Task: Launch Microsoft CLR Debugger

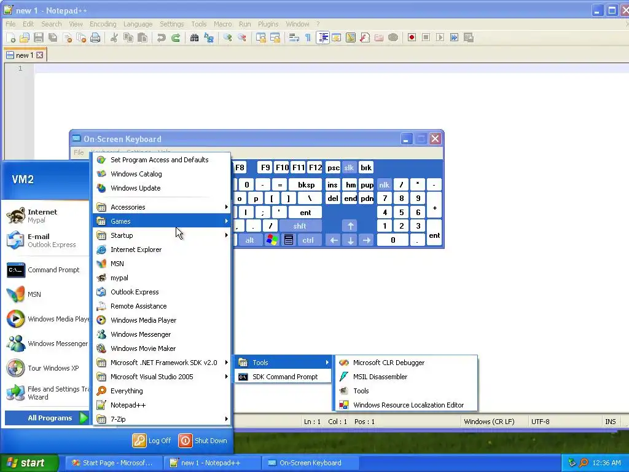Action: [x=406, y=363]
